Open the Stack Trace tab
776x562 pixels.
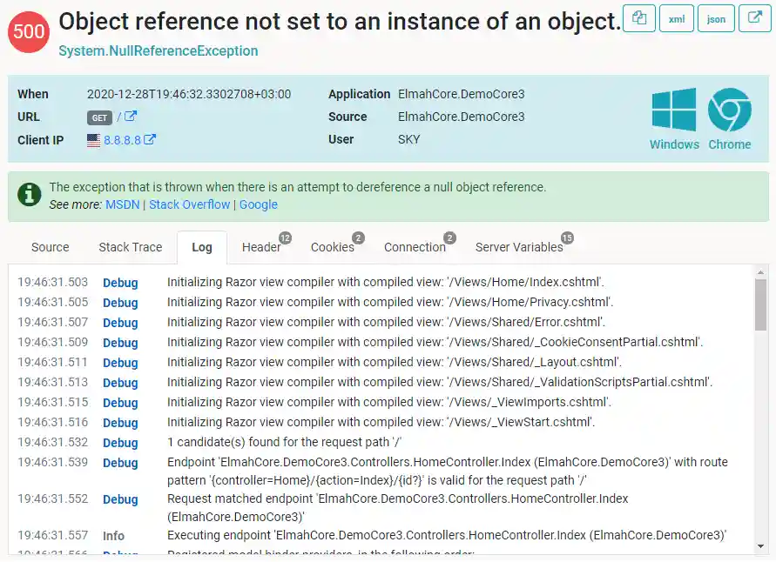pyautogui.click(x=131, y=247)
